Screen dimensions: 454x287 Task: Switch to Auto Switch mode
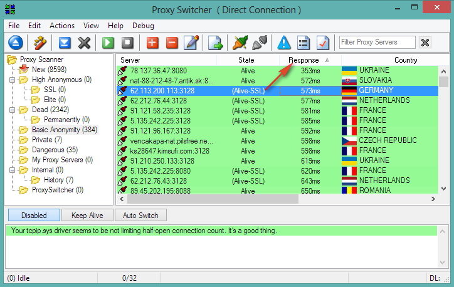click(140, 216)
